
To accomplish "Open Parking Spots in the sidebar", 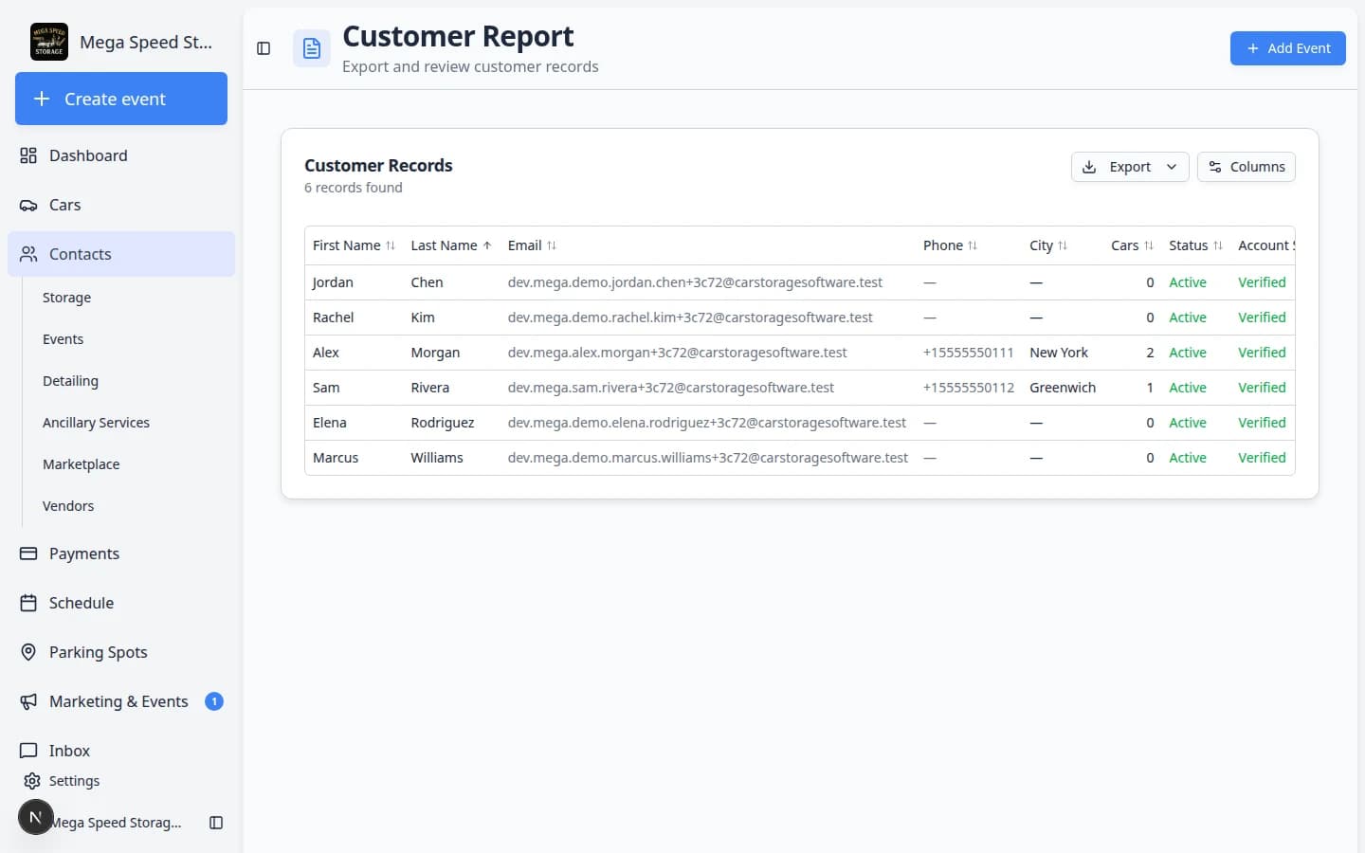I will coord(121,652).
